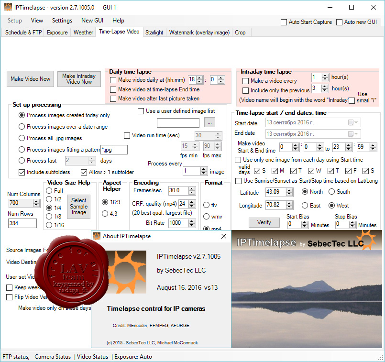Click Longitude stepper showing 70.82

(279, 205)
